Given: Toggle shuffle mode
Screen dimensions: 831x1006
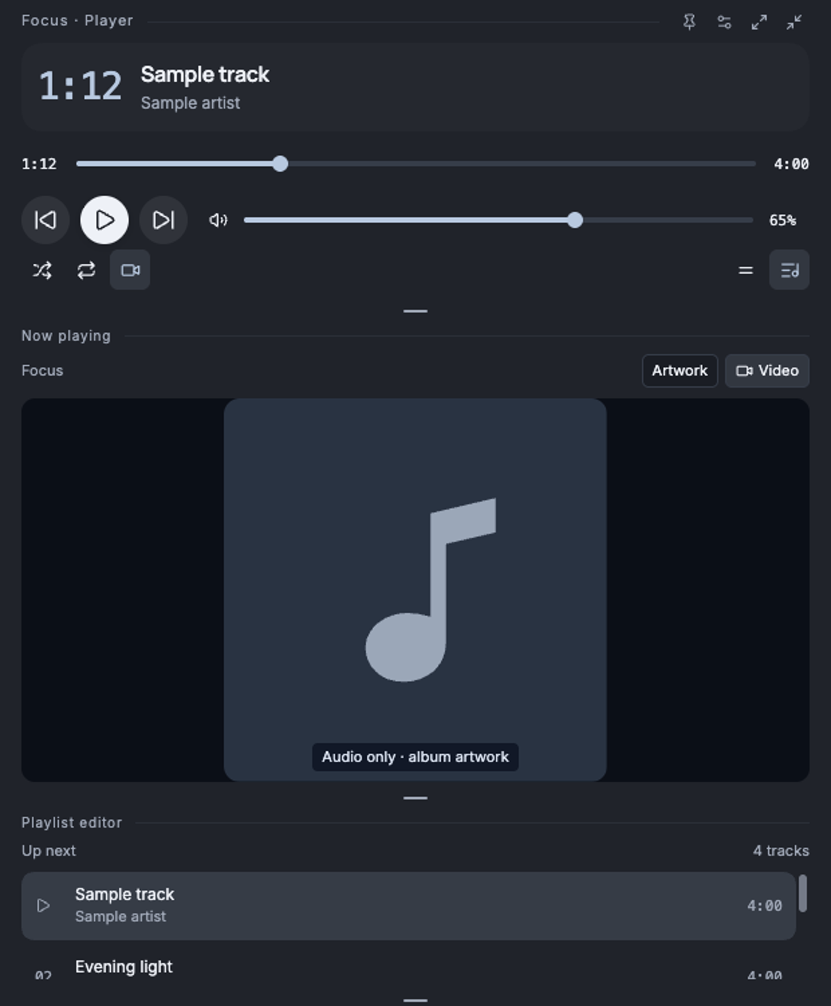Looking at the screenshot, I should (42, 270).
